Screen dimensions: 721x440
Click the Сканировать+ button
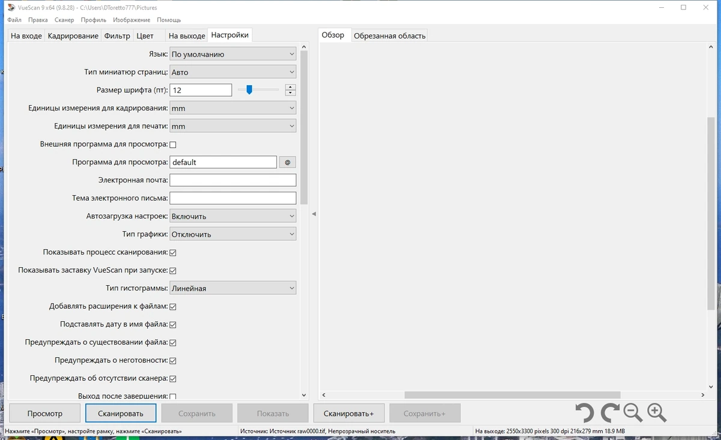click(x=348, y=413)
